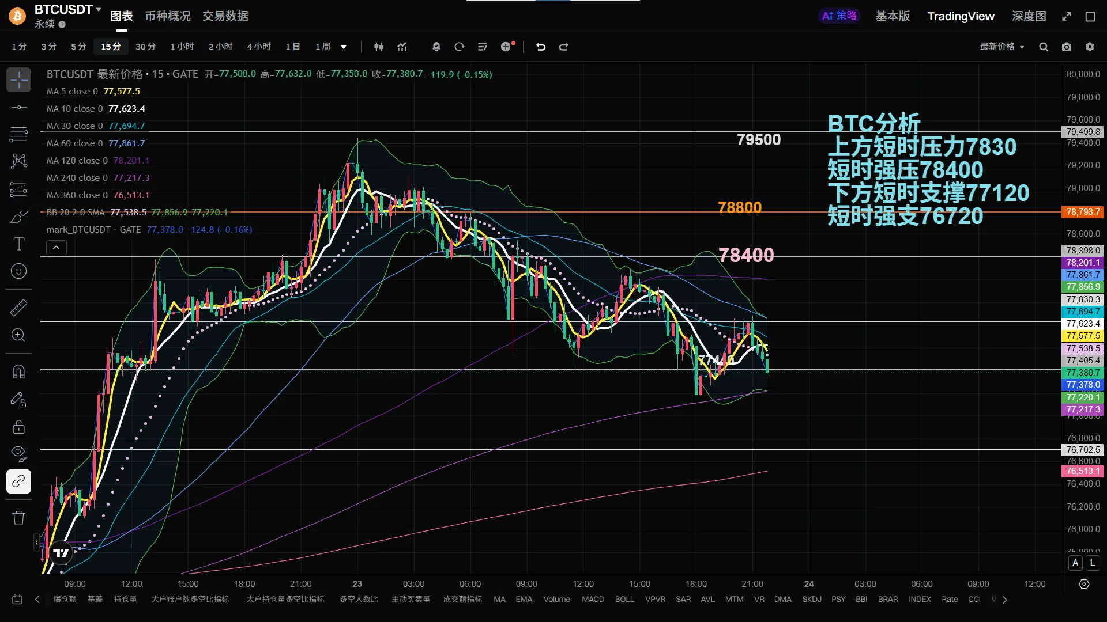Toggle logarithmic scale L button
This screenshot has width=1107, height=622.
coord(1093,563)
